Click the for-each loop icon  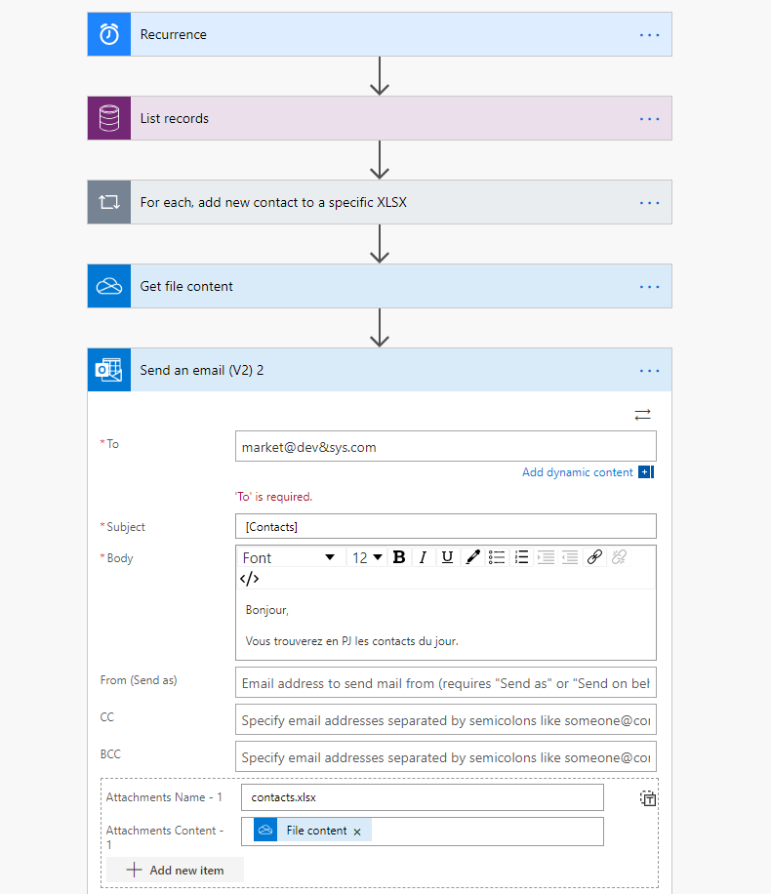tap(108, 202)
